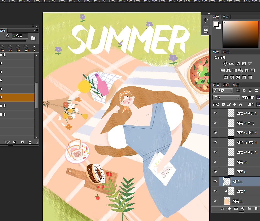260x221 pixels.
Task: Add a Channel Mixer adjustment
Action: (x=246, y=71)
